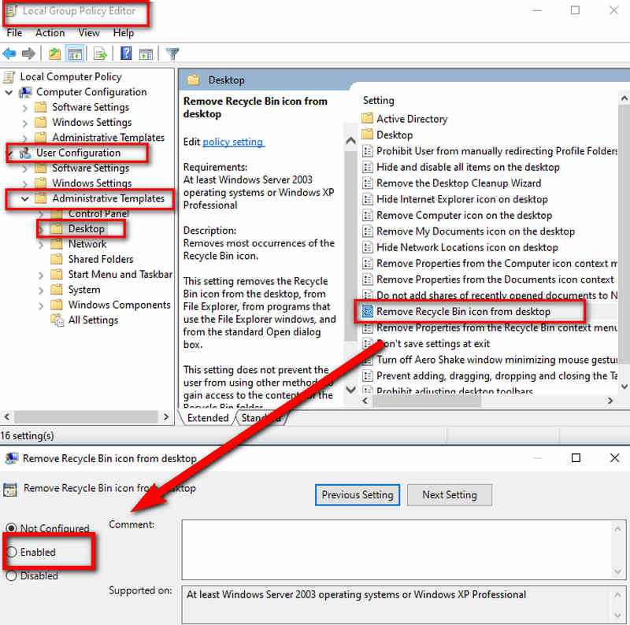Click the Export List toolbar icon
This screenshot has height=625, width=630.
click(100, 54)
